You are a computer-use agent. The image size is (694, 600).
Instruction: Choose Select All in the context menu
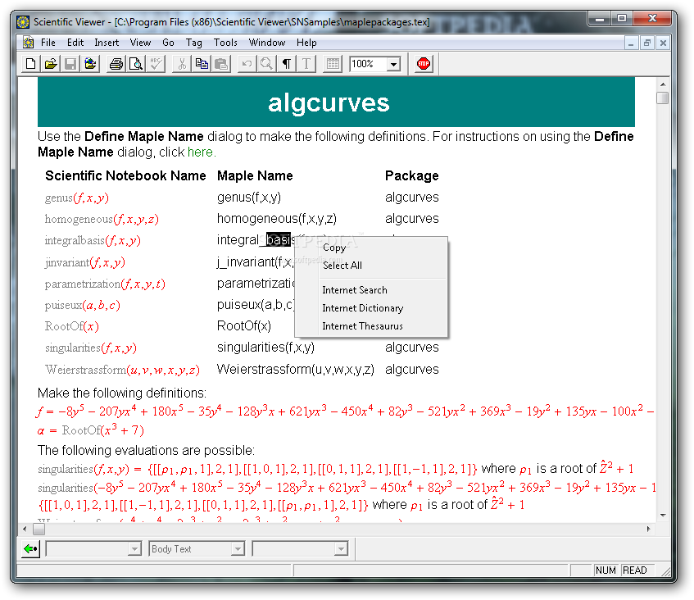pyautogui.click(x=371, y=266)
